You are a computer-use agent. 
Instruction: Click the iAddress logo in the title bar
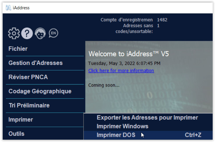pyautogui.click(x=8, y=8)
